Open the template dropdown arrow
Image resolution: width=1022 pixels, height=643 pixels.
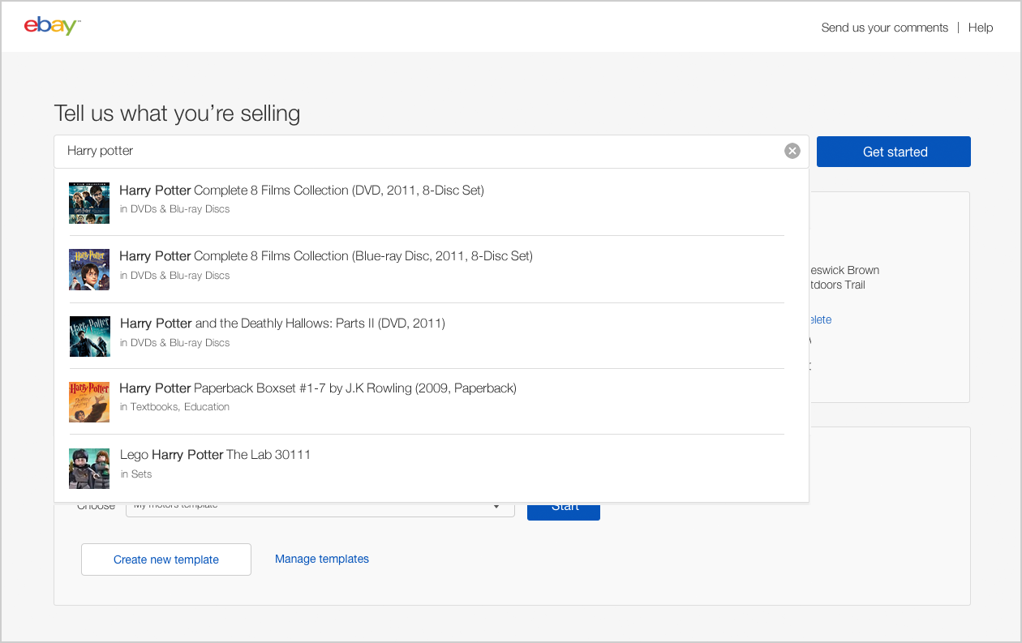click(x=496, y=508)
